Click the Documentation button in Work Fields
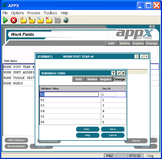This screenshot has width=162, height=159. (x=16, y=146)
